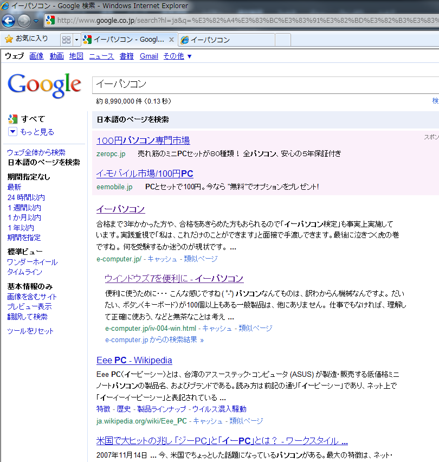Image resolution: width=439 pixels, height=462 pixels.
Task: Open the 画像 images search link
Action: [x=36, y=56]
